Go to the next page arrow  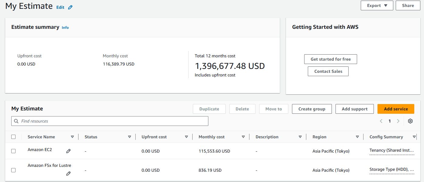coord(398,121)
